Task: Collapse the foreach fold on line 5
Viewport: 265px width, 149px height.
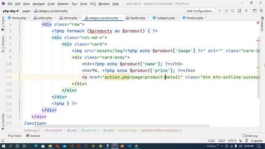Action: coord(22,31)
